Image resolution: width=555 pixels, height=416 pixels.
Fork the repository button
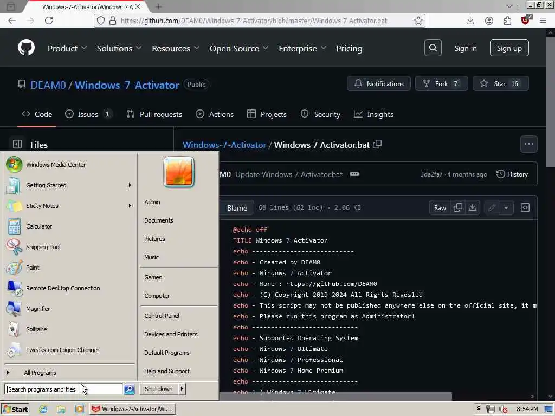click(x=441, y=83)
